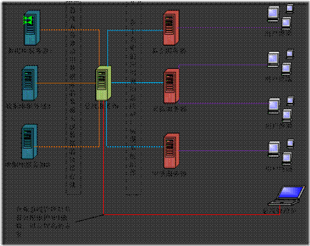Screen dimensions: 310x246
Task: Select the vertical dashed text box right of green server
Action: (134, 98)
